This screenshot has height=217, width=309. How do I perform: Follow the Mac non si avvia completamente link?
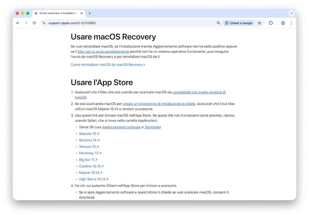coord(103,52)
